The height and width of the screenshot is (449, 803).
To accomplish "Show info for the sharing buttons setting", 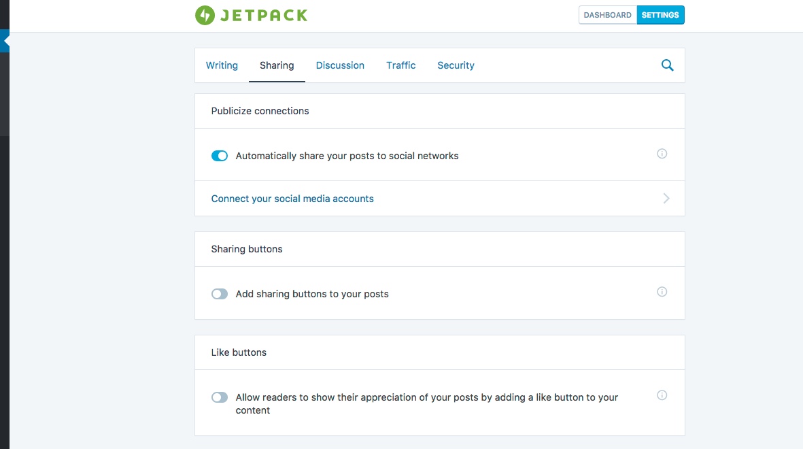I will click(662, 292).
